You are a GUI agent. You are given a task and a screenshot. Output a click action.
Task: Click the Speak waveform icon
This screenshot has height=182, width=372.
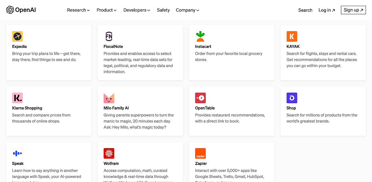coord(17,153)
